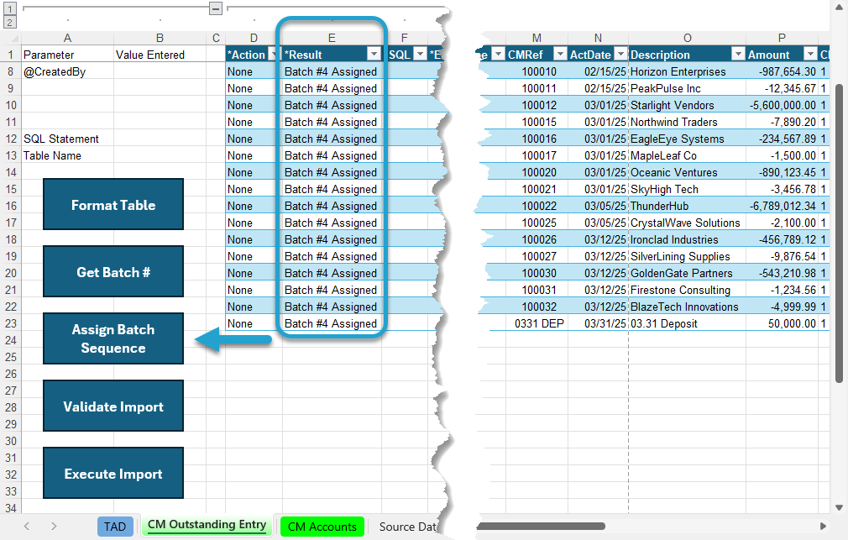848x540 pixels.
Task: Select the 0331 DEP CMRef cell
Action: pyautogui.click(x=537, y=323)
